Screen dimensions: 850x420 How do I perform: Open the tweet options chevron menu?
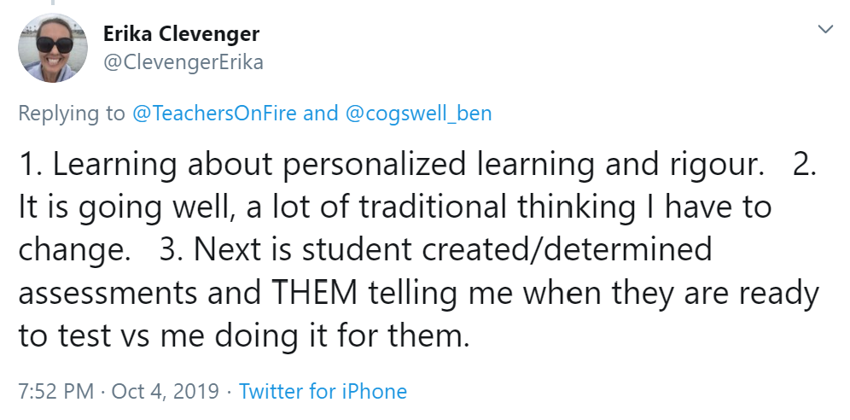click(x=825, y=30)
